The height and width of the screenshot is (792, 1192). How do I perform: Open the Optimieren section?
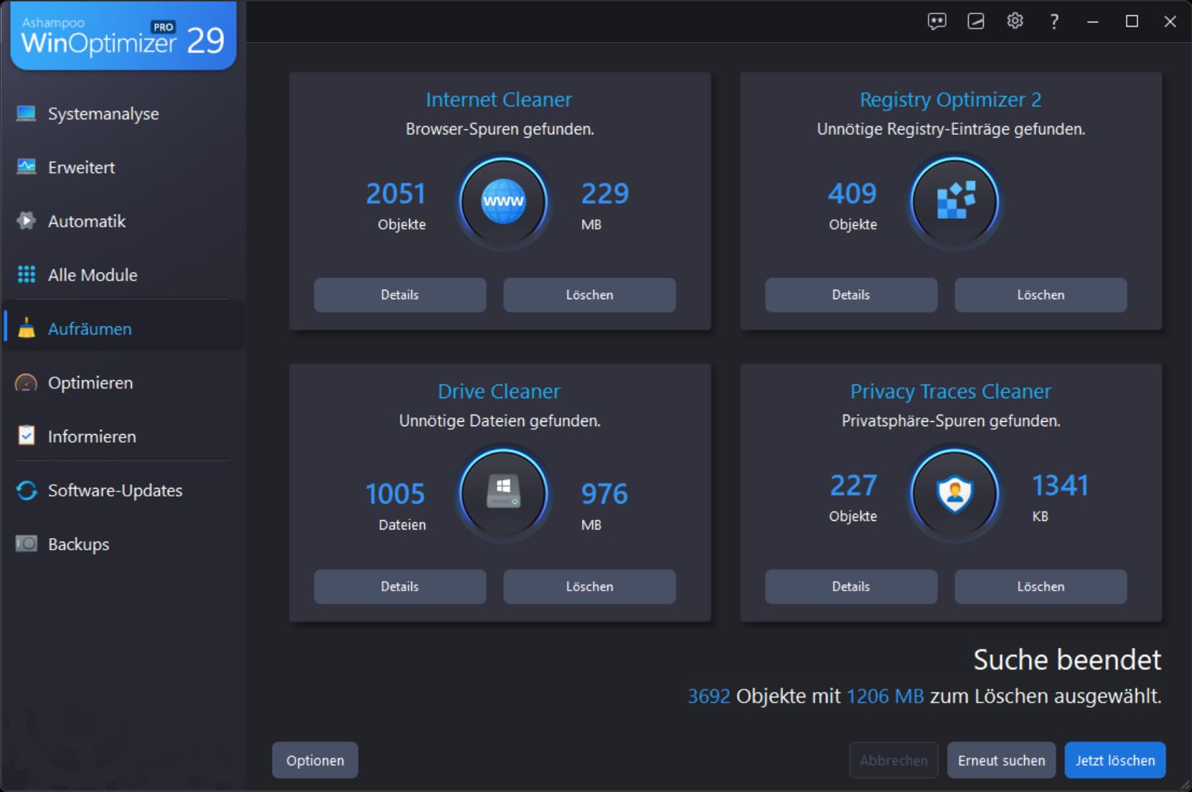(x=123, y=382)
